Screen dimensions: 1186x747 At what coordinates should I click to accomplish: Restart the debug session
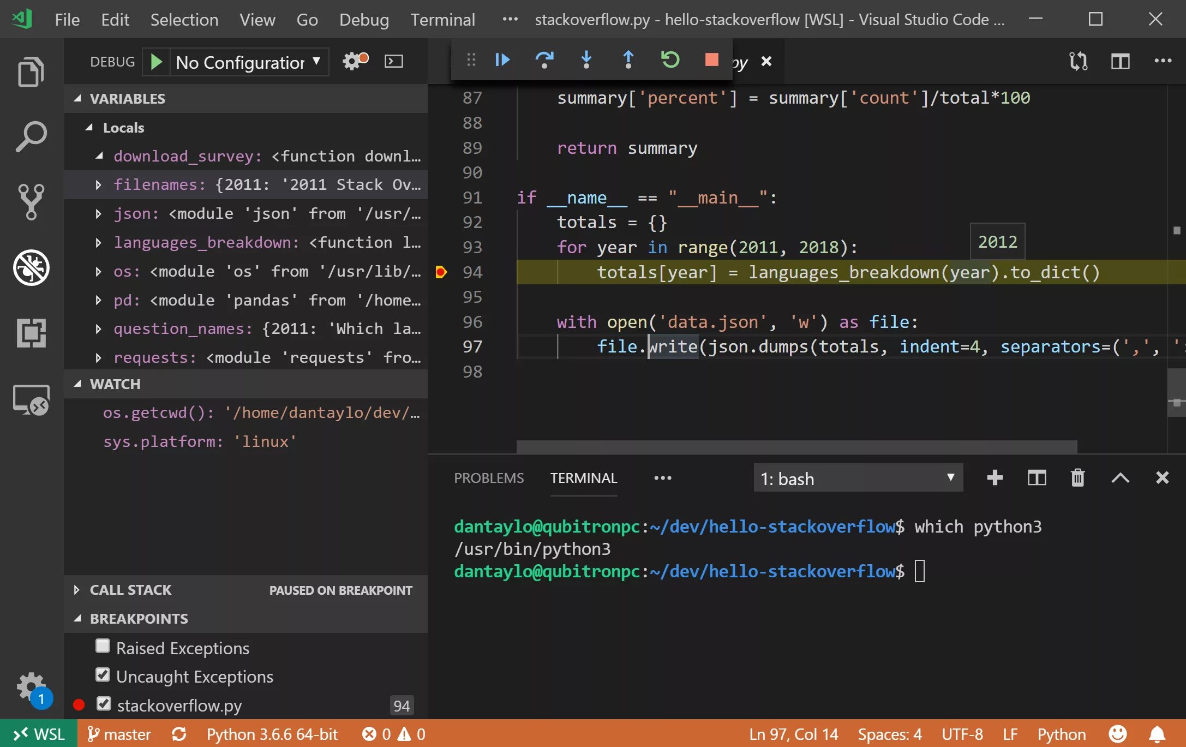670,59
